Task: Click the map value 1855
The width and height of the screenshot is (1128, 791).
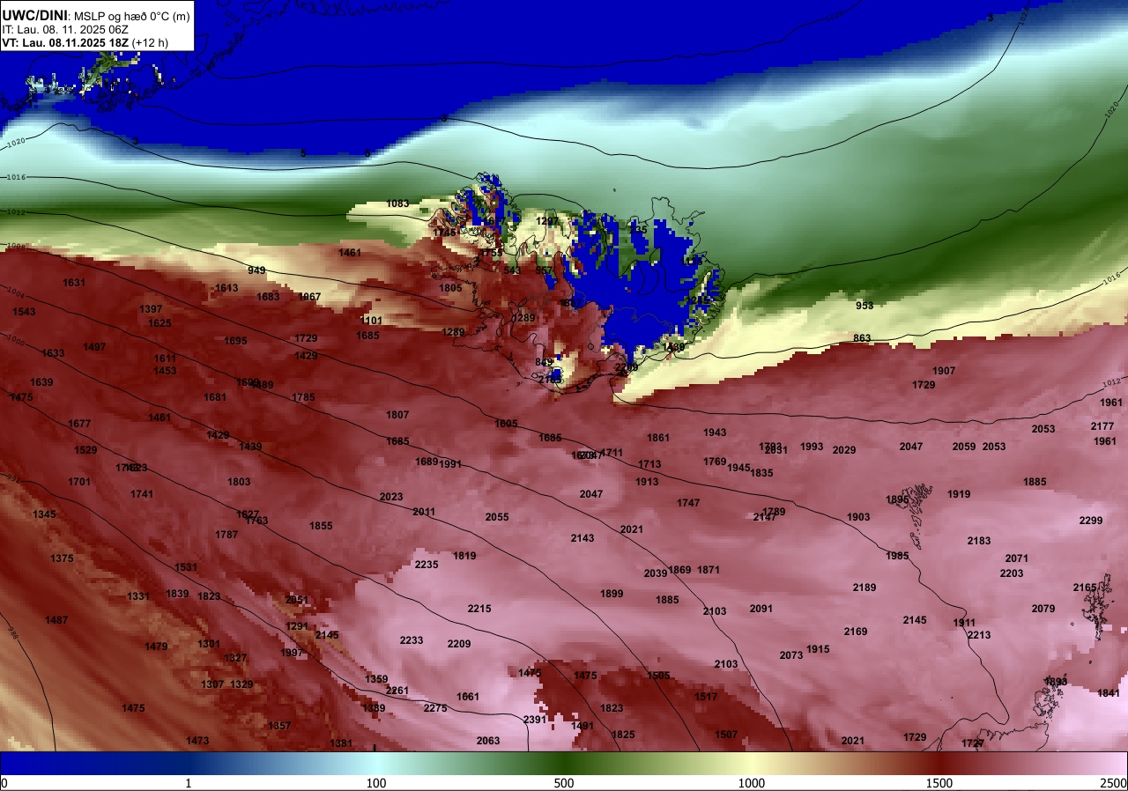Action: 321,526
